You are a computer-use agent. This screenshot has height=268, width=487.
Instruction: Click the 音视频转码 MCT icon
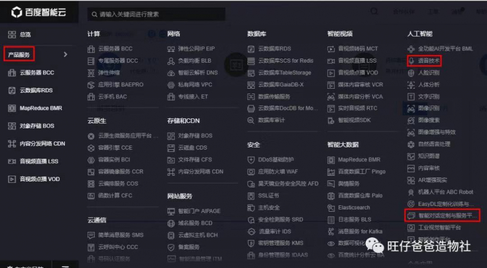(331, 49)
